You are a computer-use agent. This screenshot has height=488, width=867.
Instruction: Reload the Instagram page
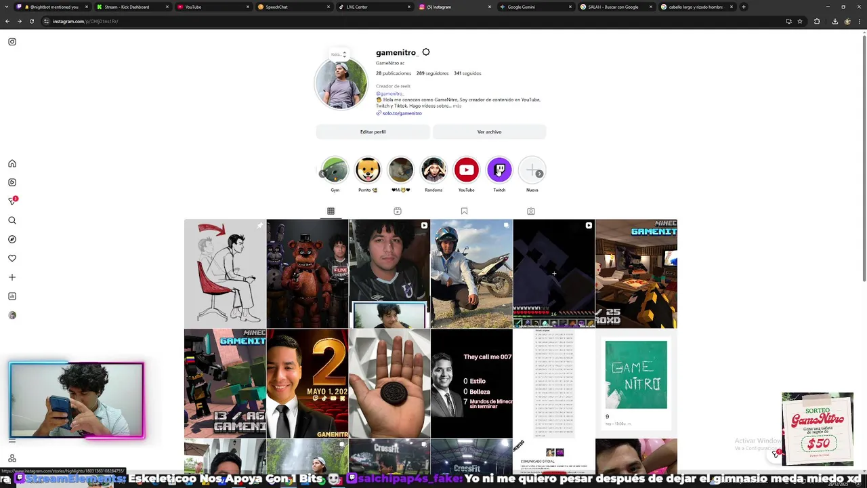31,21
